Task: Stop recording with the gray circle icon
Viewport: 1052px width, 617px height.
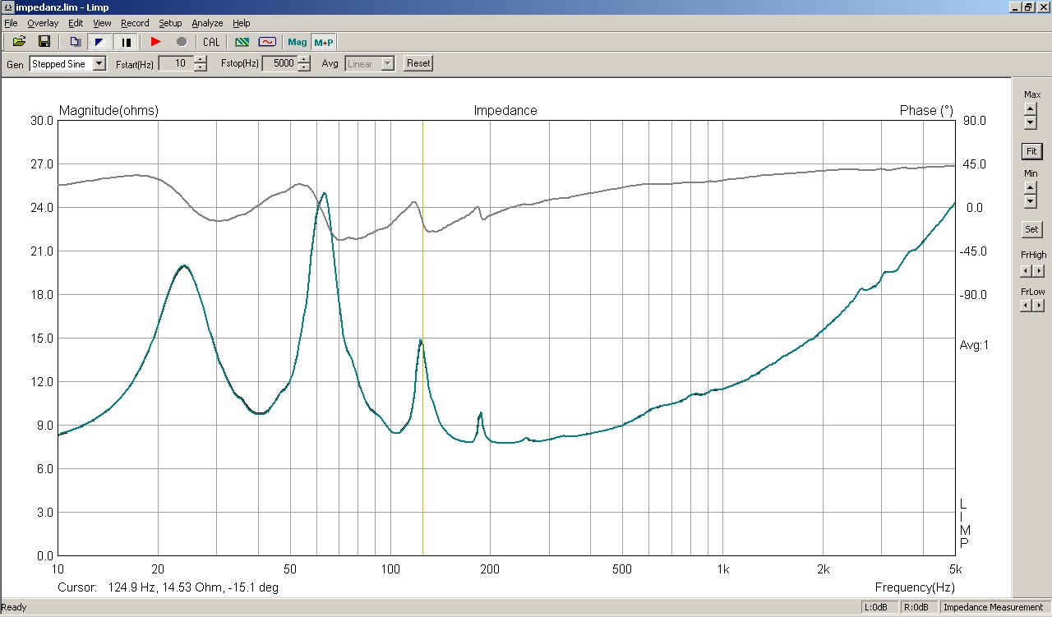Action: (182, 42)
